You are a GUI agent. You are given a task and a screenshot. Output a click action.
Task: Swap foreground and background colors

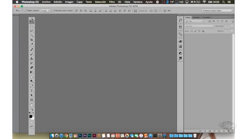[33, 113]
